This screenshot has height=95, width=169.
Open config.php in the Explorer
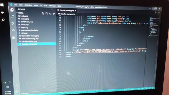tap(25, 19)
